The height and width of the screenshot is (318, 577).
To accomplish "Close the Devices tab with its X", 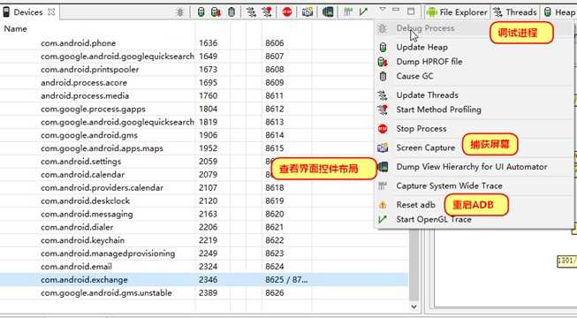I will [51, 12].
